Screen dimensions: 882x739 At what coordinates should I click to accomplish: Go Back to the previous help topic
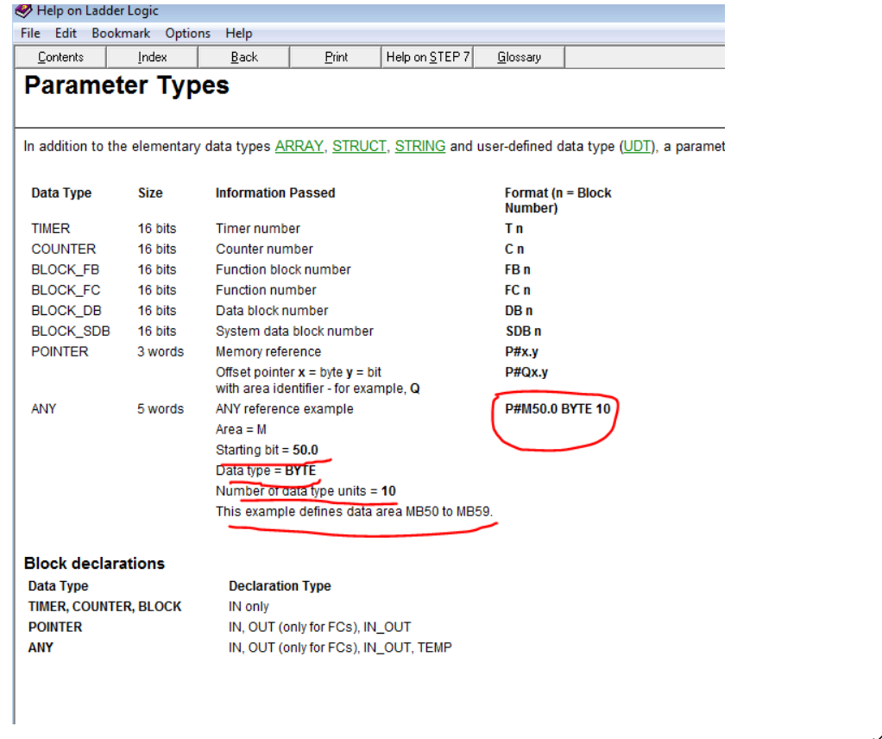(244, 57)
